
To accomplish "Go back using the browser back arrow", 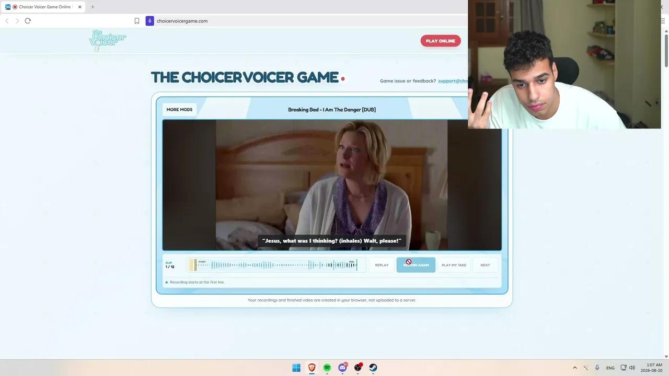I will pyautogui.click(x=7, y=21).
